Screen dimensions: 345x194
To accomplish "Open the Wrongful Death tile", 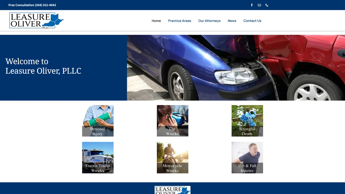I will coord(247,121).
